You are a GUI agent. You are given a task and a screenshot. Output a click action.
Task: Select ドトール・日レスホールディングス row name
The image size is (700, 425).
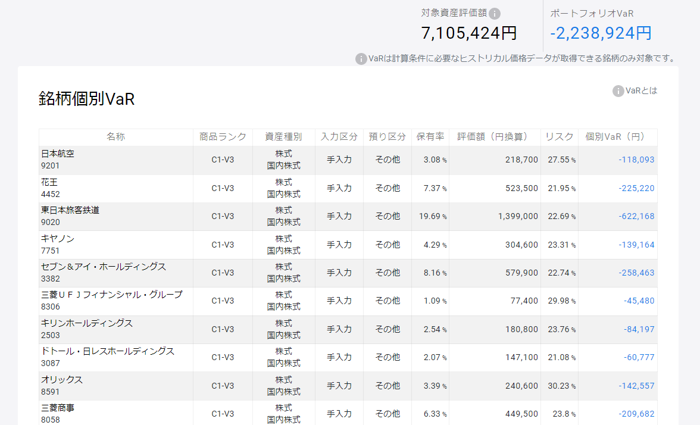(108, 352)
